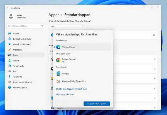Click the Appar breadcrumb
Viewport: 167px width, 115px height.
53,15
